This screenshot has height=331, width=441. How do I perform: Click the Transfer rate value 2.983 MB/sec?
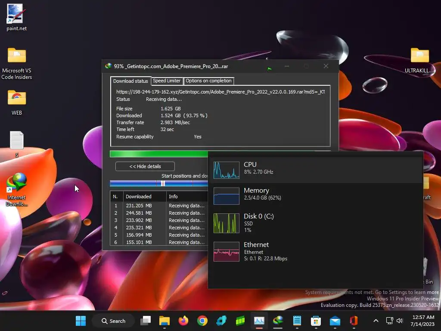pos(175,122)
